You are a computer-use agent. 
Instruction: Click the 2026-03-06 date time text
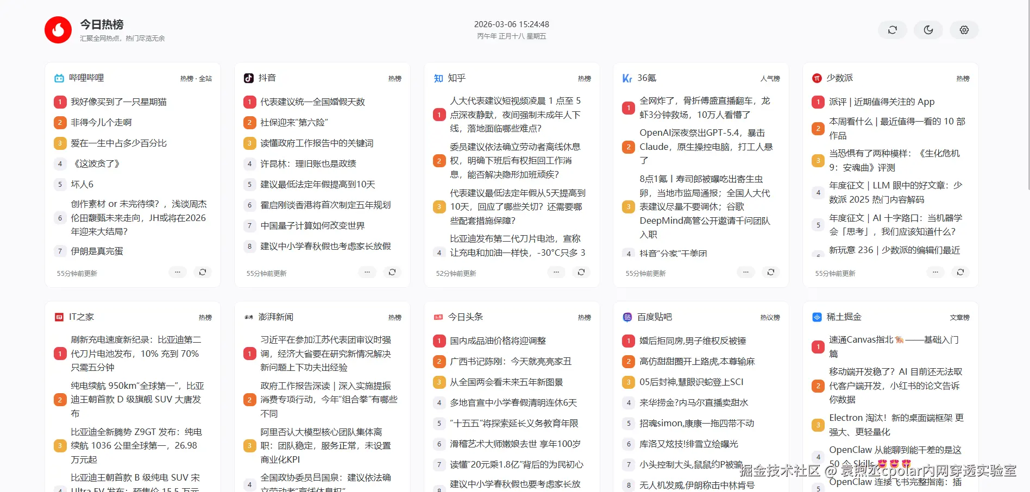(511, 24)
